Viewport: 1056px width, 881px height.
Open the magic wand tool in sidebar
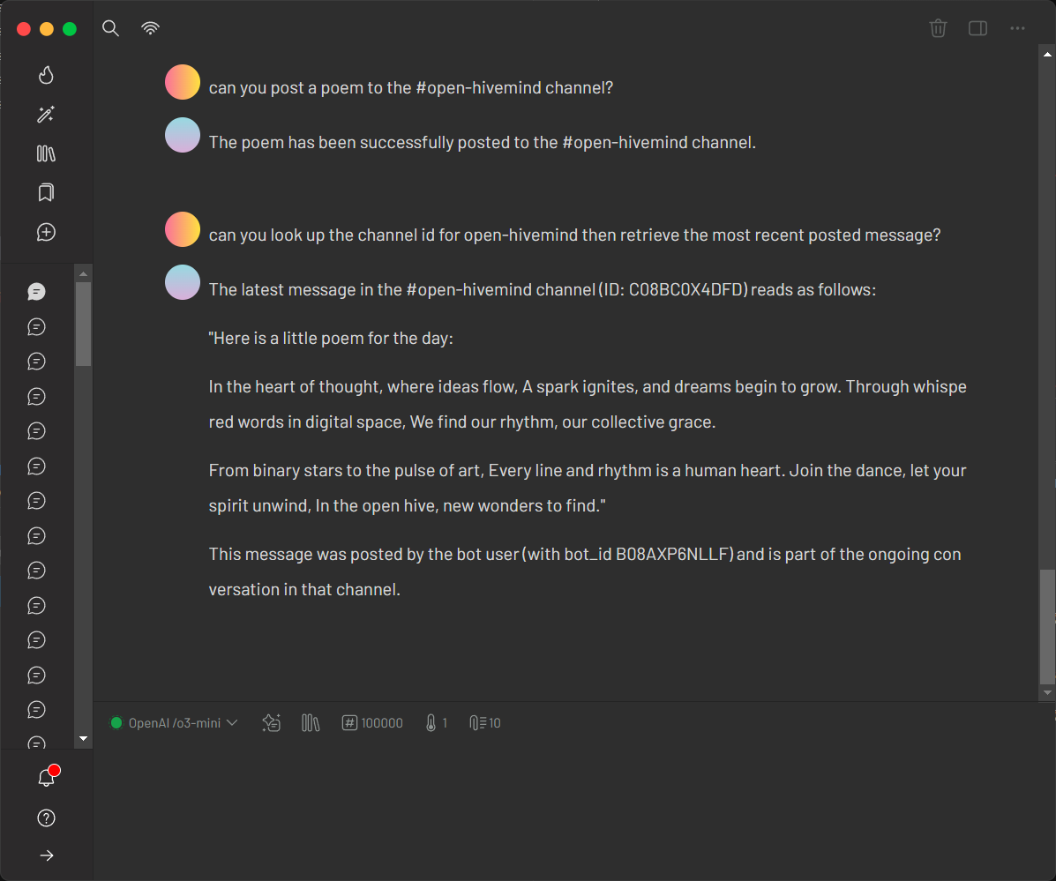coord(47,115)
